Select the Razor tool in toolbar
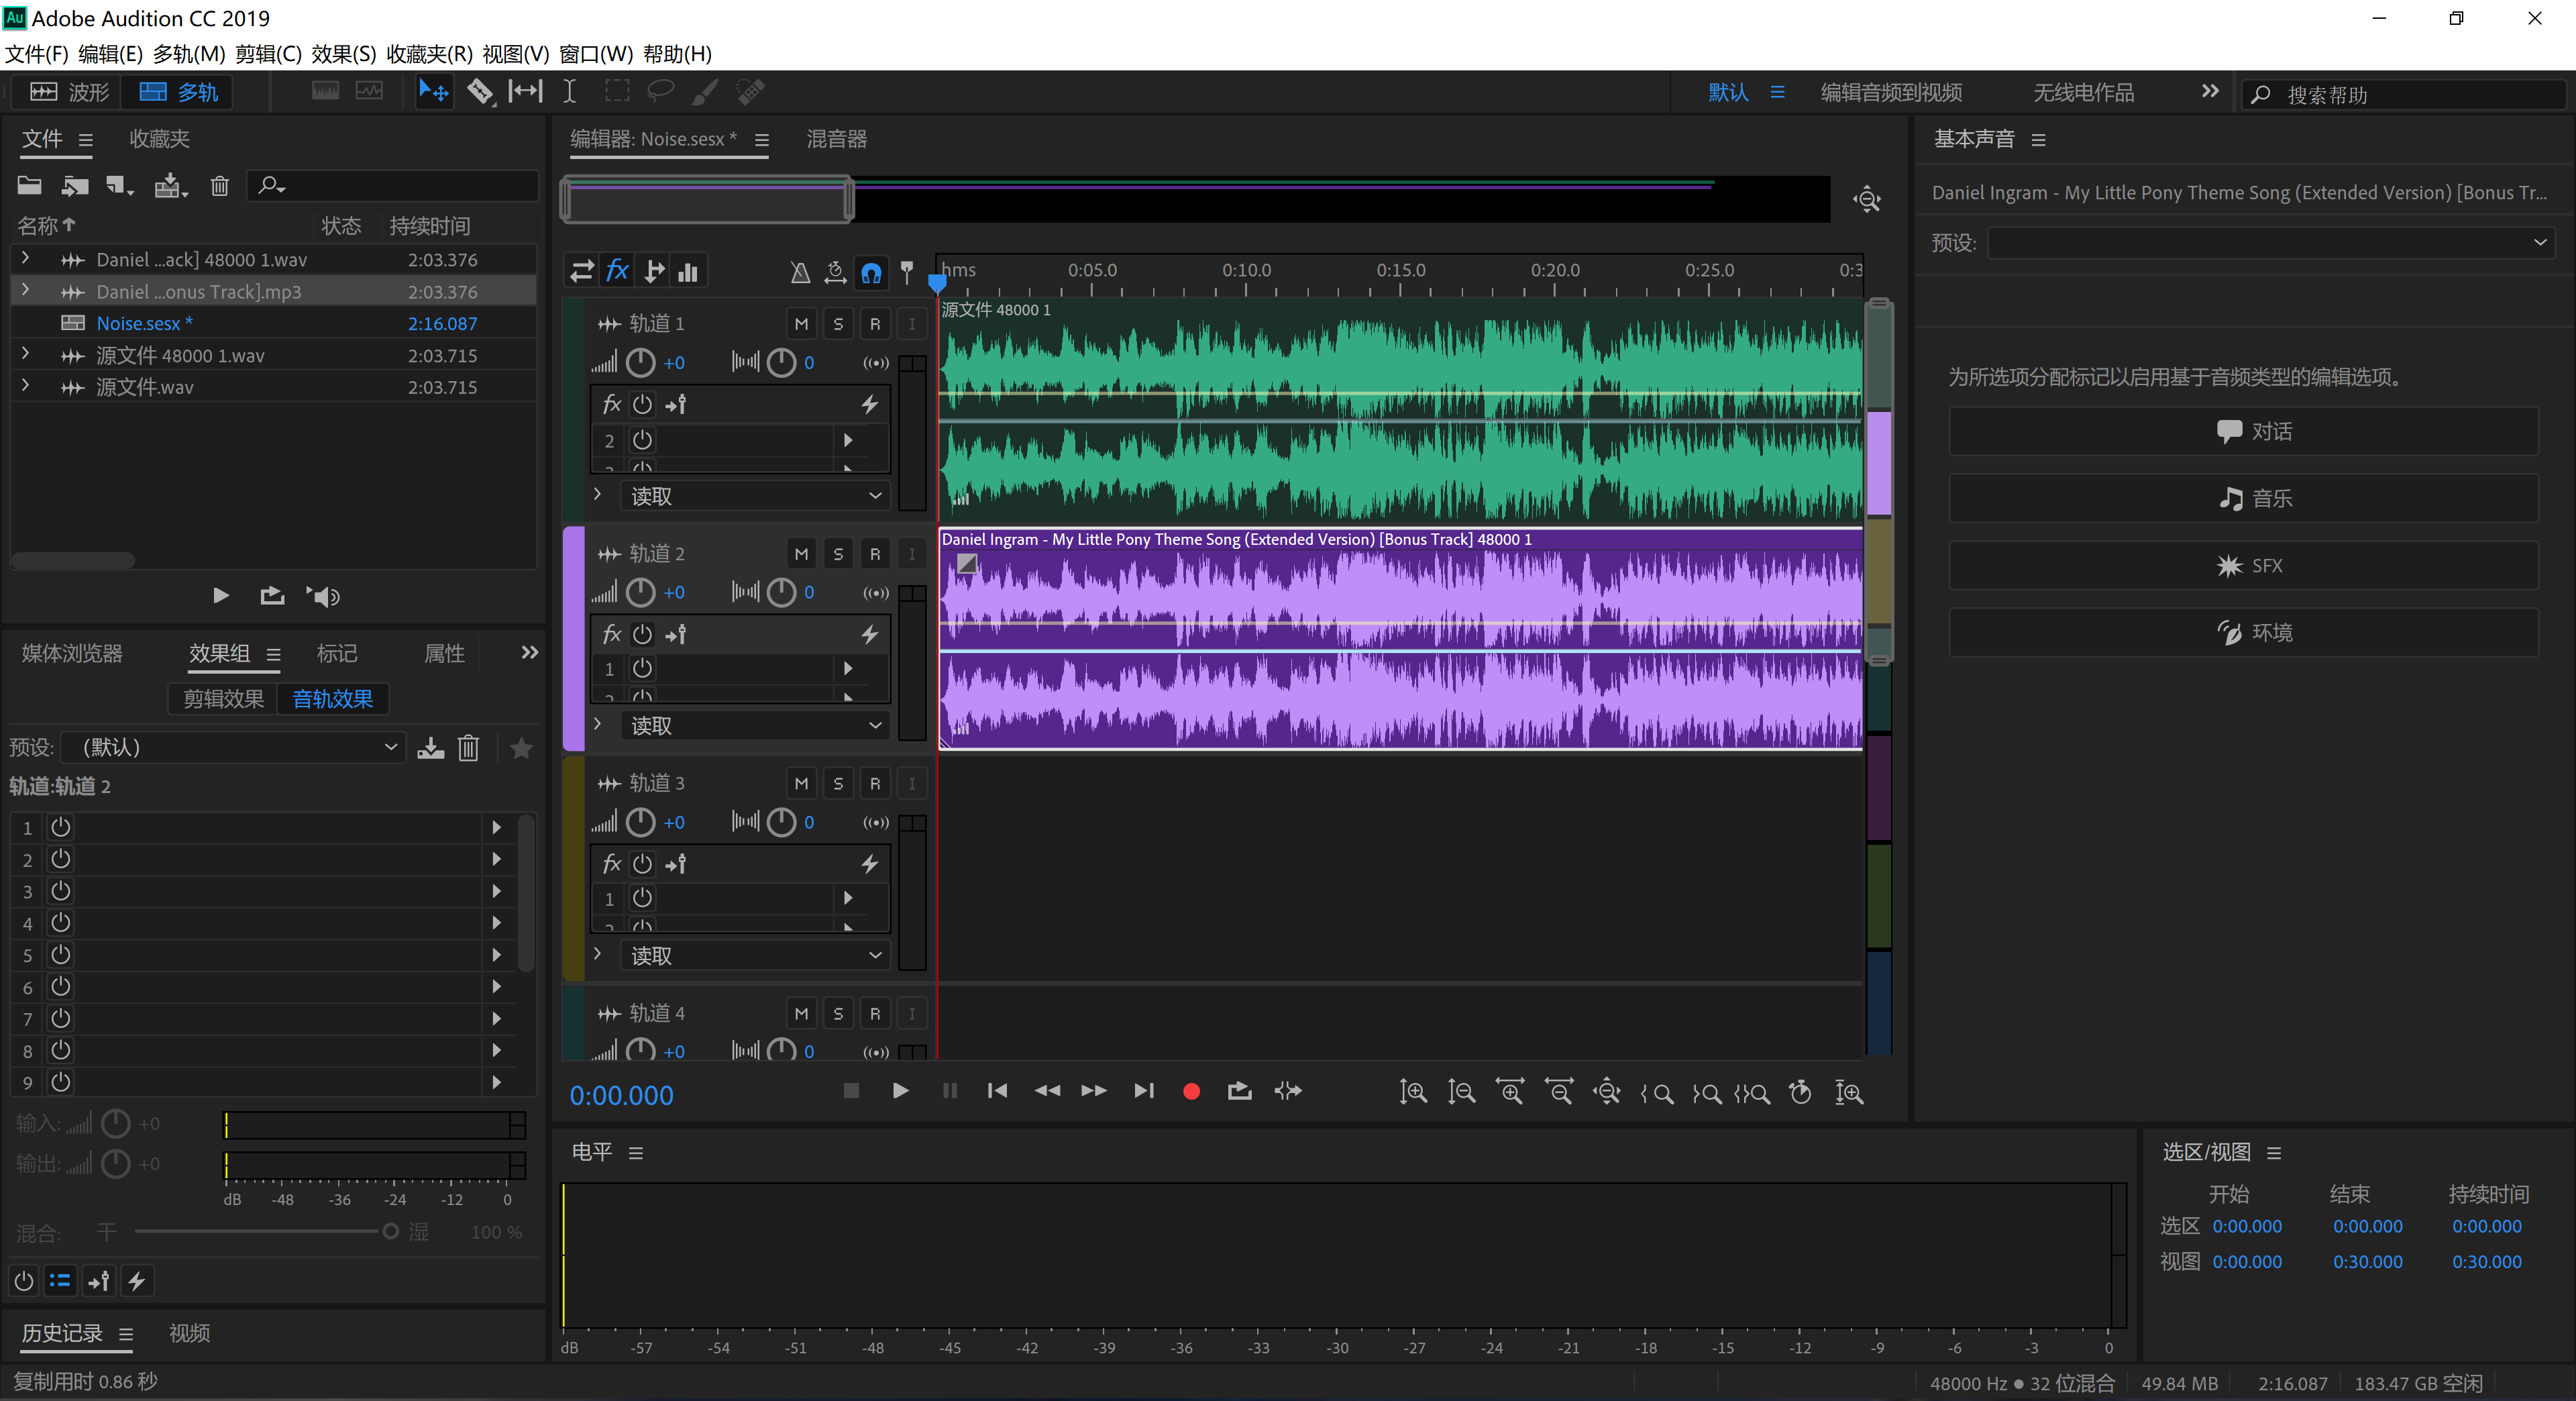Viewport: 2576px width, 1401px height. point(480,92)
